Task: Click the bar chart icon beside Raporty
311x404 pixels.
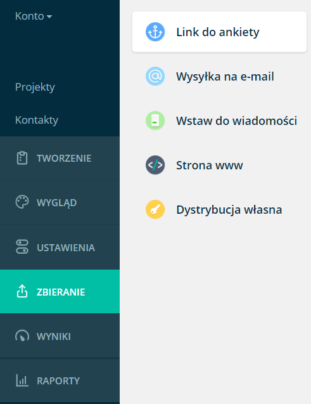Action: tap(22, 381)
